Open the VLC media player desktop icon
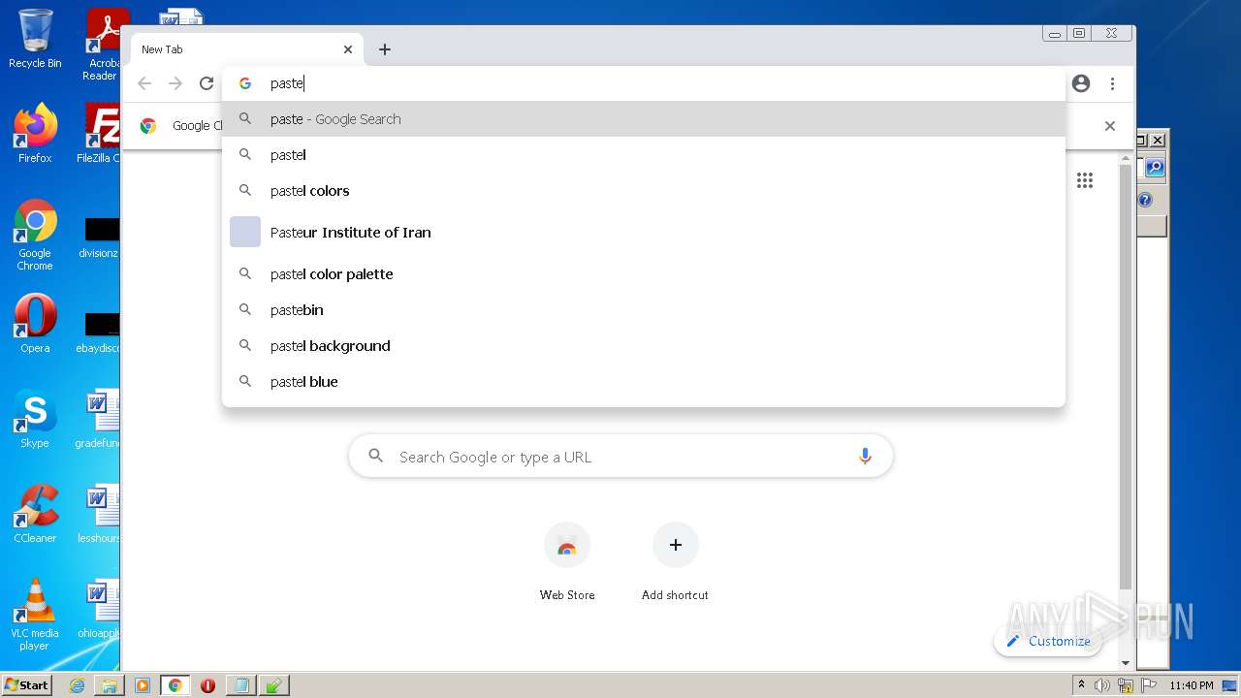Screen dimensions: 1241x698 click(x=35, y=615)
